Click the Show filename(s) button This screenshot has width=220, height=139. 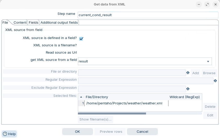click(x=95, y=119)
